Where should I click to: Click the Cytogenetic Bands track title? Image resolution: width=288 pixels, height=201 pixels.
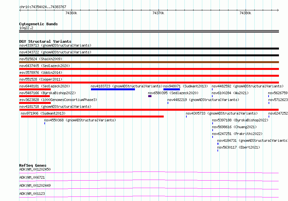point(39,24)
